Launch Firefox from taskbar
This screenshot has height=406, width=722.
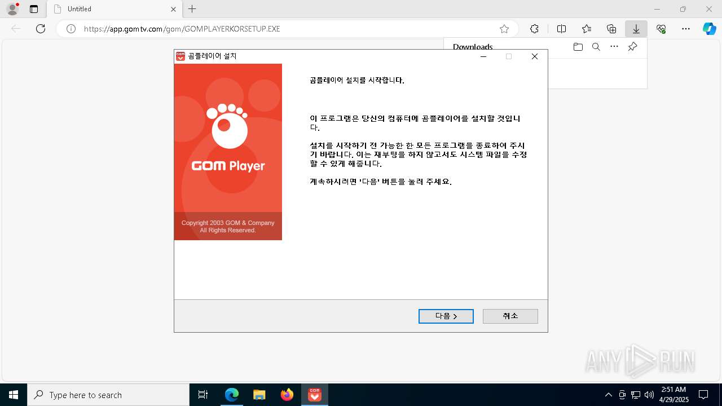[x=287, y=395]
